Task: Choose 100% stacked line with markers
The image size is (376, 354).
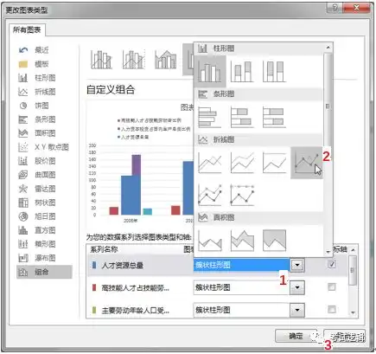Action: [x=242, y=195]
